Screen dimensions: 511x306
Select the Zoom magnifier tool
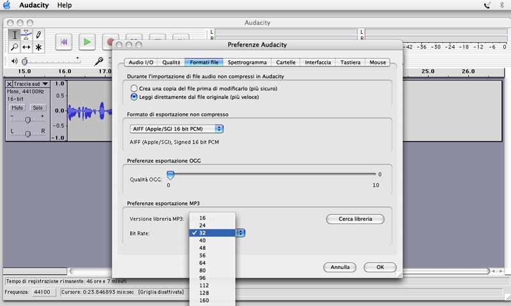(x=14, y=47)
